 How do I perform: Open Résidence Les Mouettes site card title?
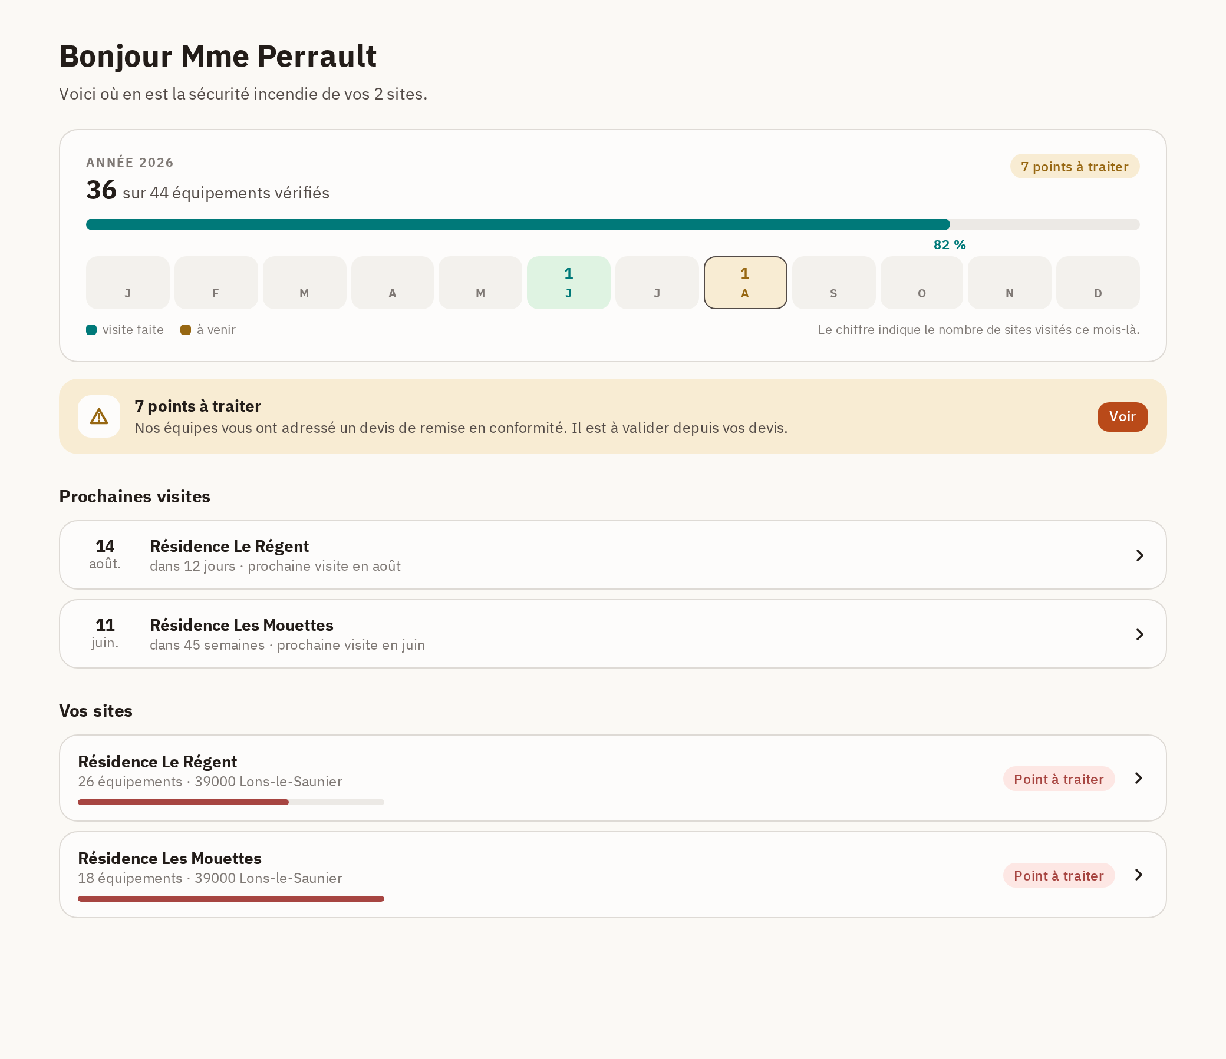170,858
